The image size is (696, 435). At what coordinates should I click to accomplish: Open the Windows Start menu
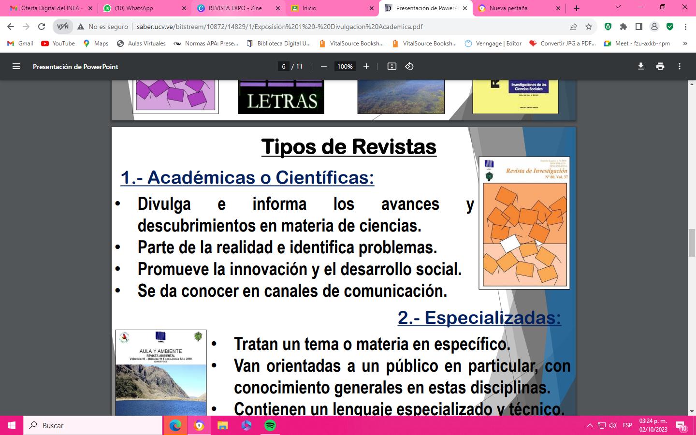12,425
